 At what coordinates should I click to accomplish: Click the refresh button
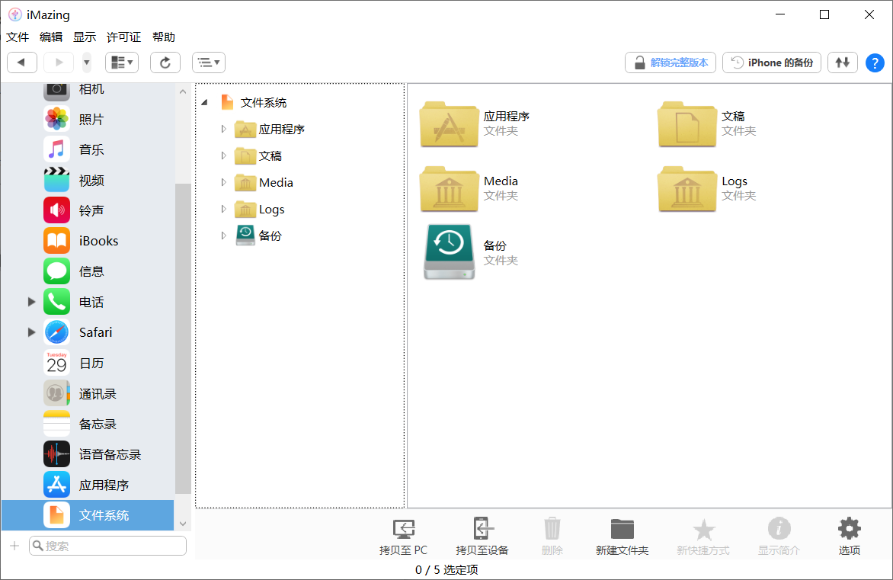click(x=165, y=62)
